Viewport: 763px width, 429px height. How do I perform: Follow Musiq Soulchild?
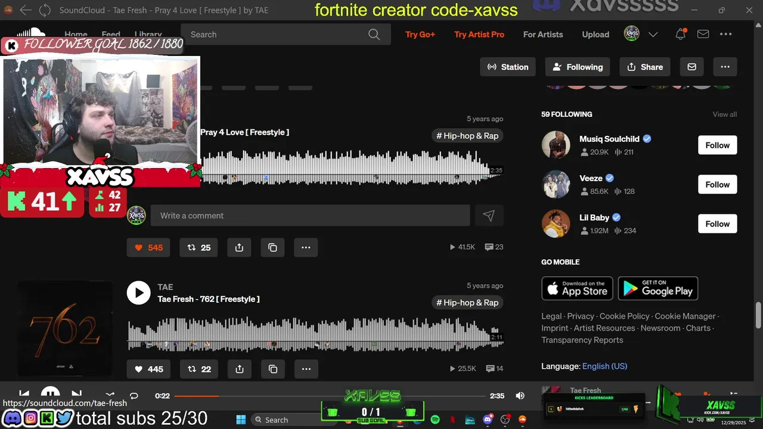(x=718, y=145)
